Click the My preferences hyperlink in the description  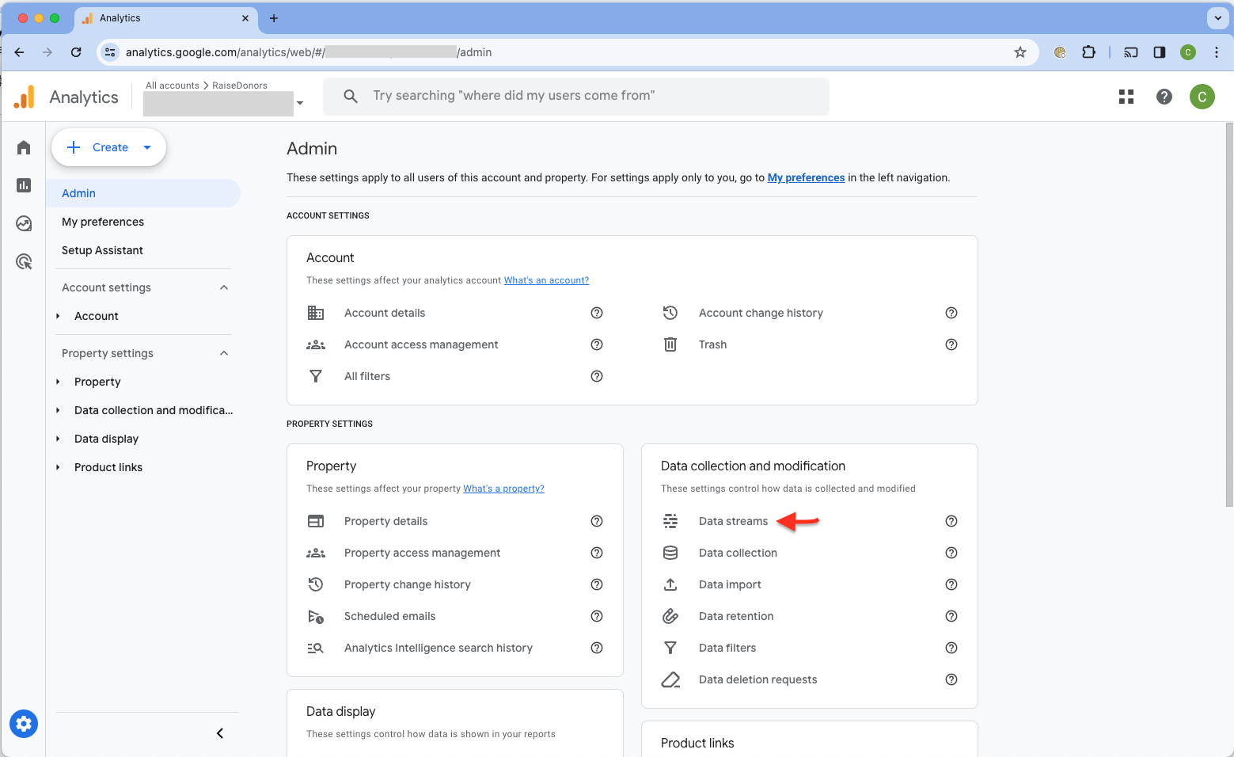(806, 177)
